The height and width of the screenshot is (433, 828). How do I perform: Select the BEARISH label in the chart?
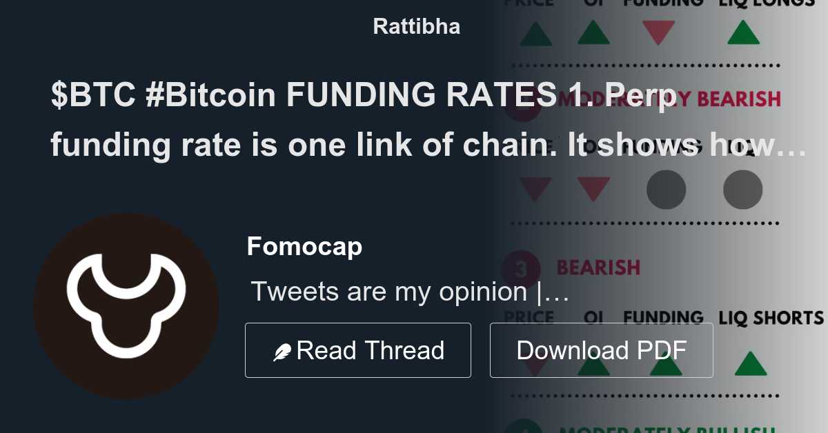pos(599,266)
